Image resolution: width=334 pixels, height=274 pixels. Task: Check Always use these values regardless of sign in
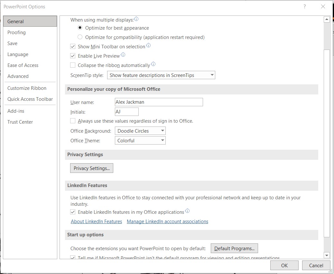pos(73,121)
